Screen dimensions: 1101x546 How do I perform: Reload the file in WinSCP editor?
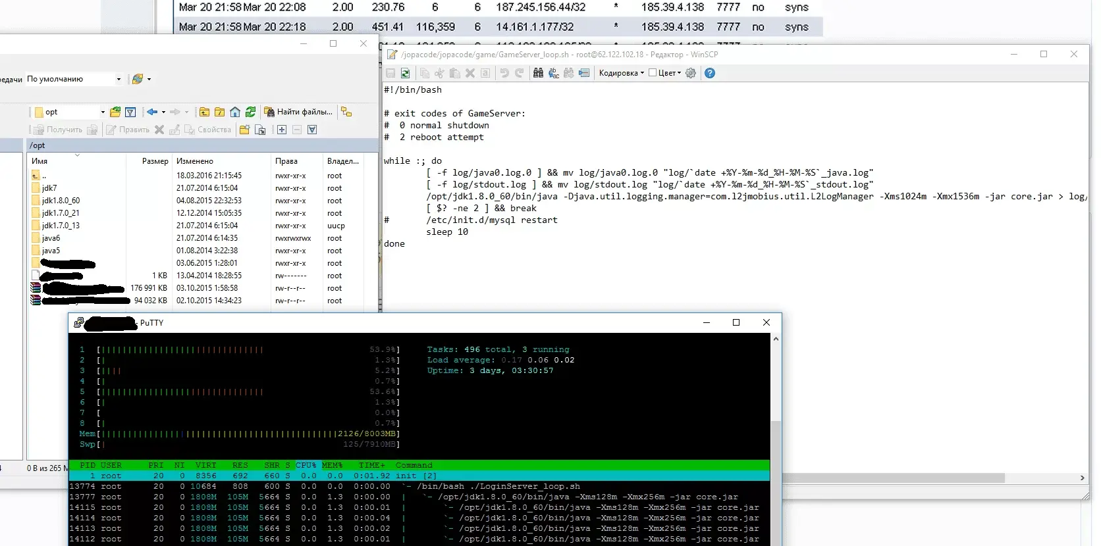point(406,73)
